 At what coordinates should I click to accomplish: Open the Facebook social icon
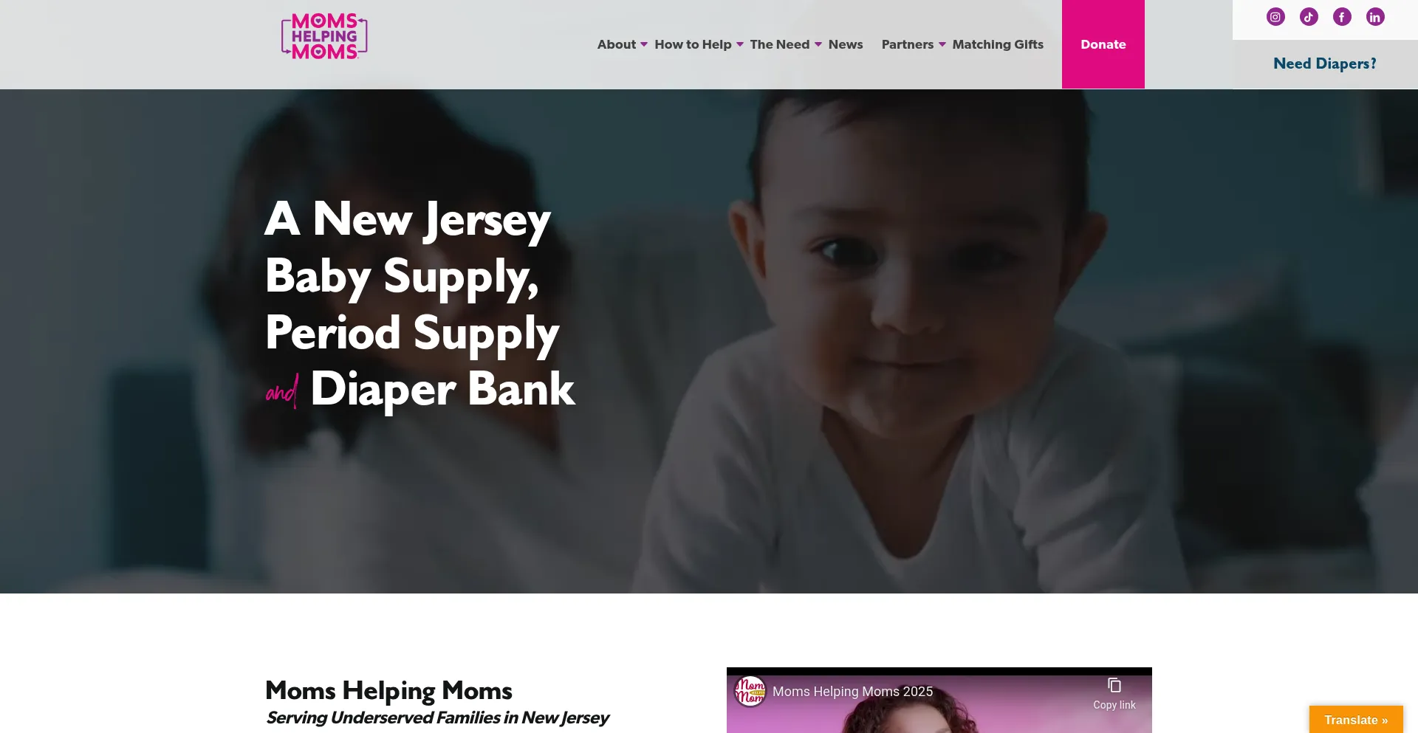(x=1342, y=17)
